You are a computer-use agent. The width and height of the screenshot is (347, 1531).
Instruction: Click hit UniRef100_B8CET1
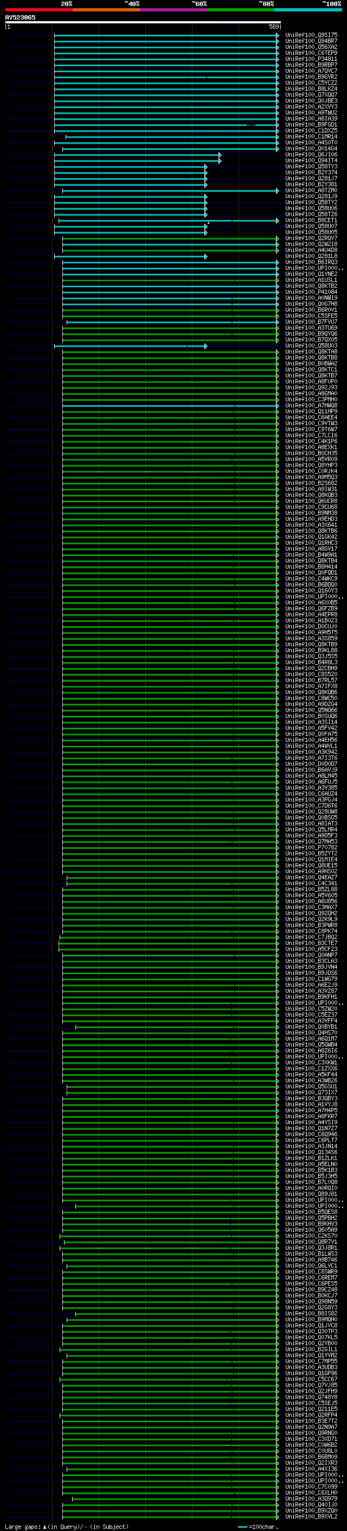click(311, 220)
